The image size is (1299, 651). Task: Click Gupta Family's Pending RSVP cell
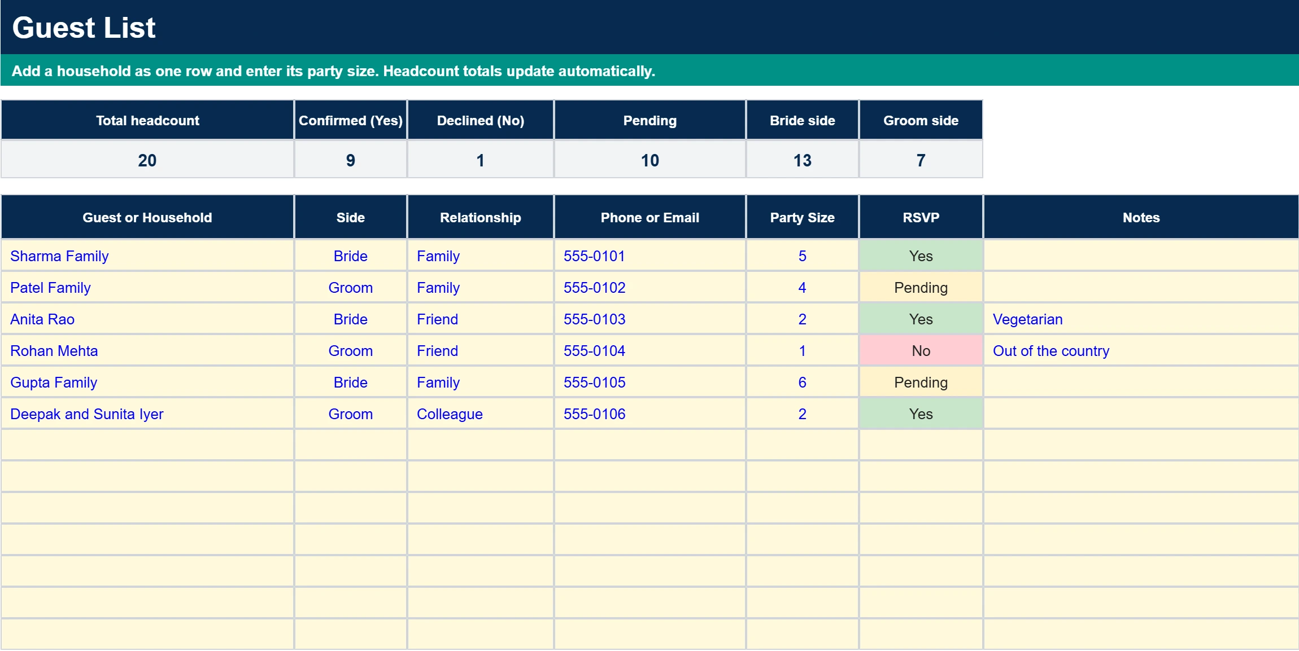921,382
